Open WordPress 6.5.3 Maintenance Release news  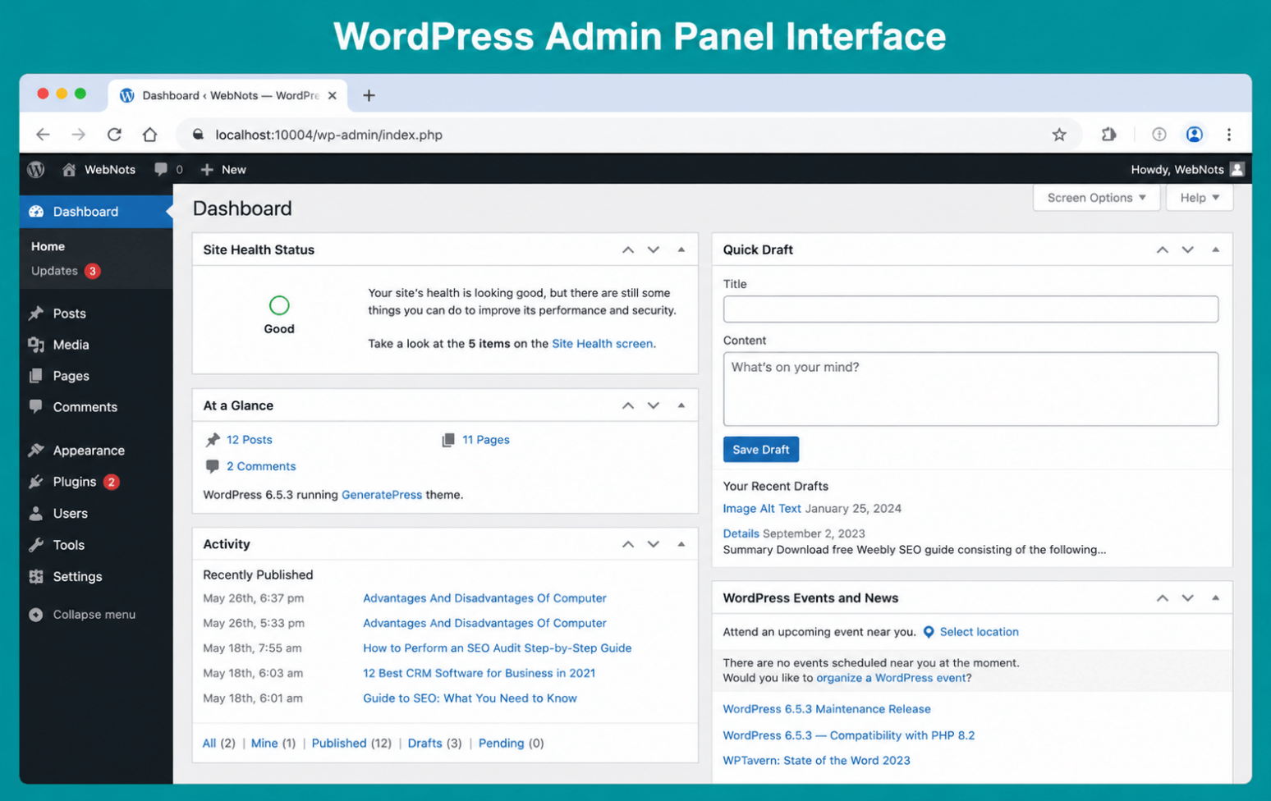827,709
